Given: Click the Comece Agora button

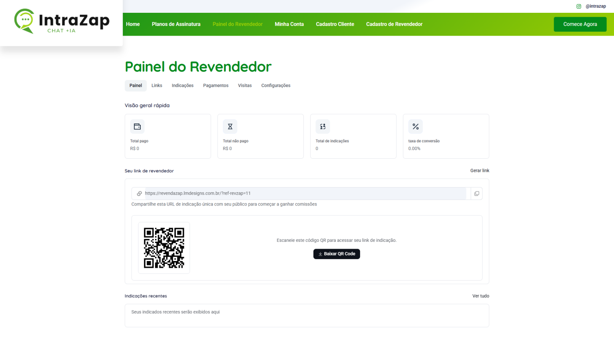Looking at the screenshot, I should [x=580, y=24].
